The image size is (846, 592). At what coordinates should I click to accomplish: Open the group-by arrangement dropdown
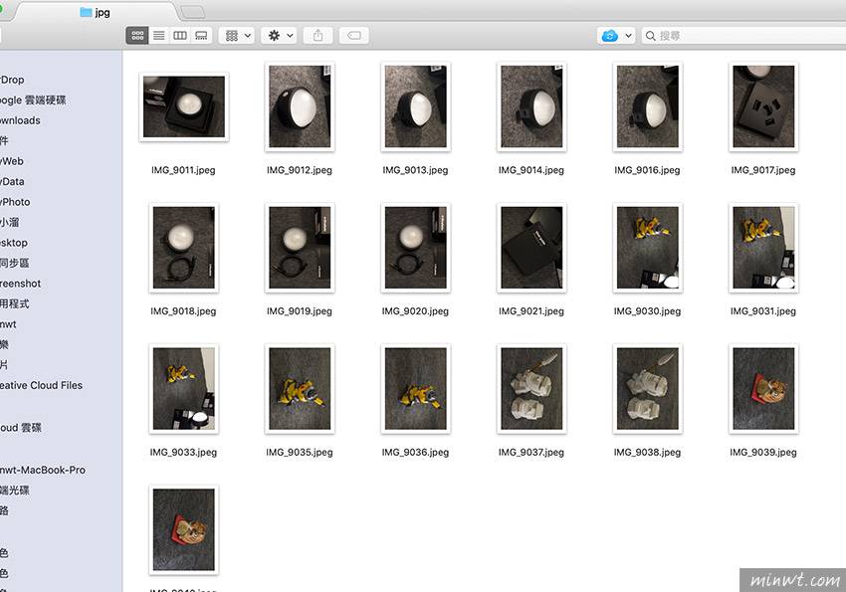[238, 36]
